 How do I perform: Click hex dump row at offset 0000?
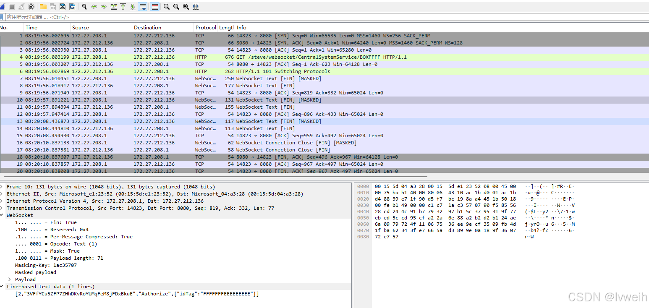(x=466, y=186)
